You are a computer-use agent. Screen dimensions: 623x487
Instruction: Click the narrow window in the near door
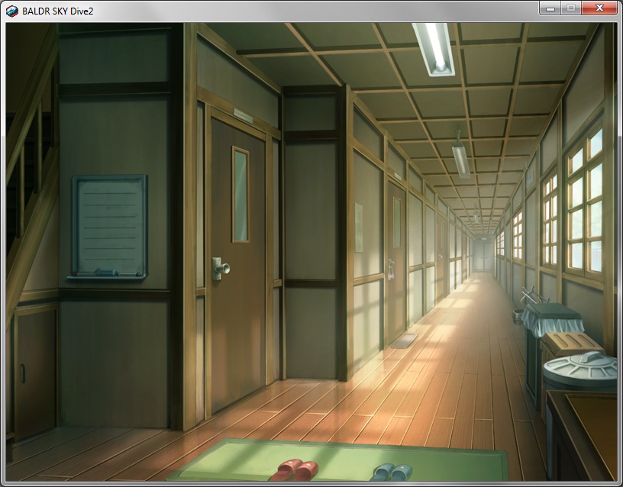point(240,194)
